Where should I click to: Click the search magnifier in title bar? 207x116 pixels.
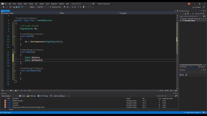tap(93, 4)
